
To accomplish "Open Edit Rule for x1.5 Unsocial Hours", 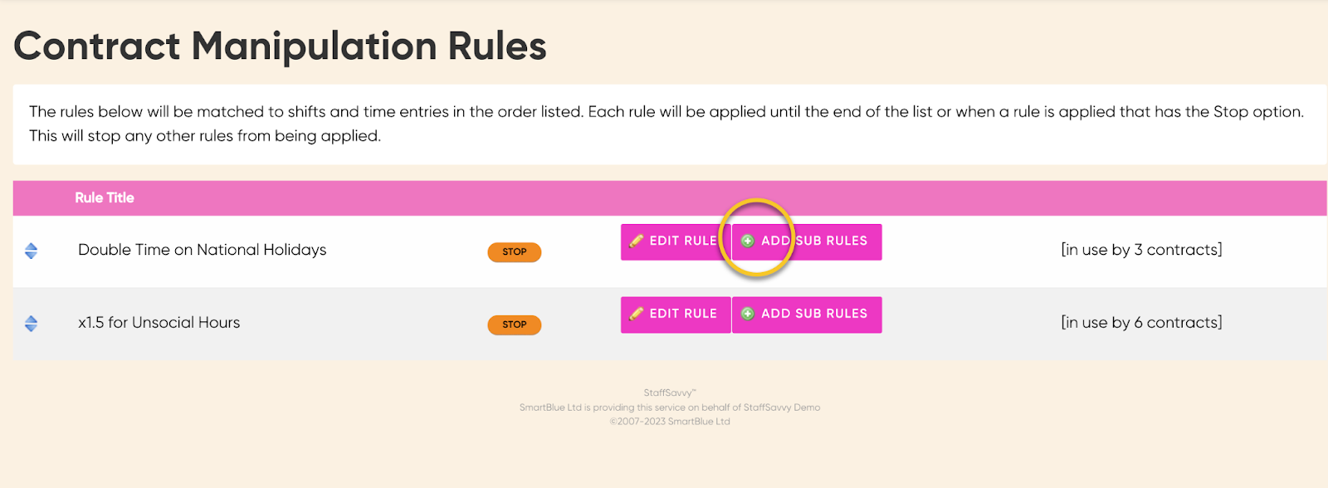I will (676, 315).
